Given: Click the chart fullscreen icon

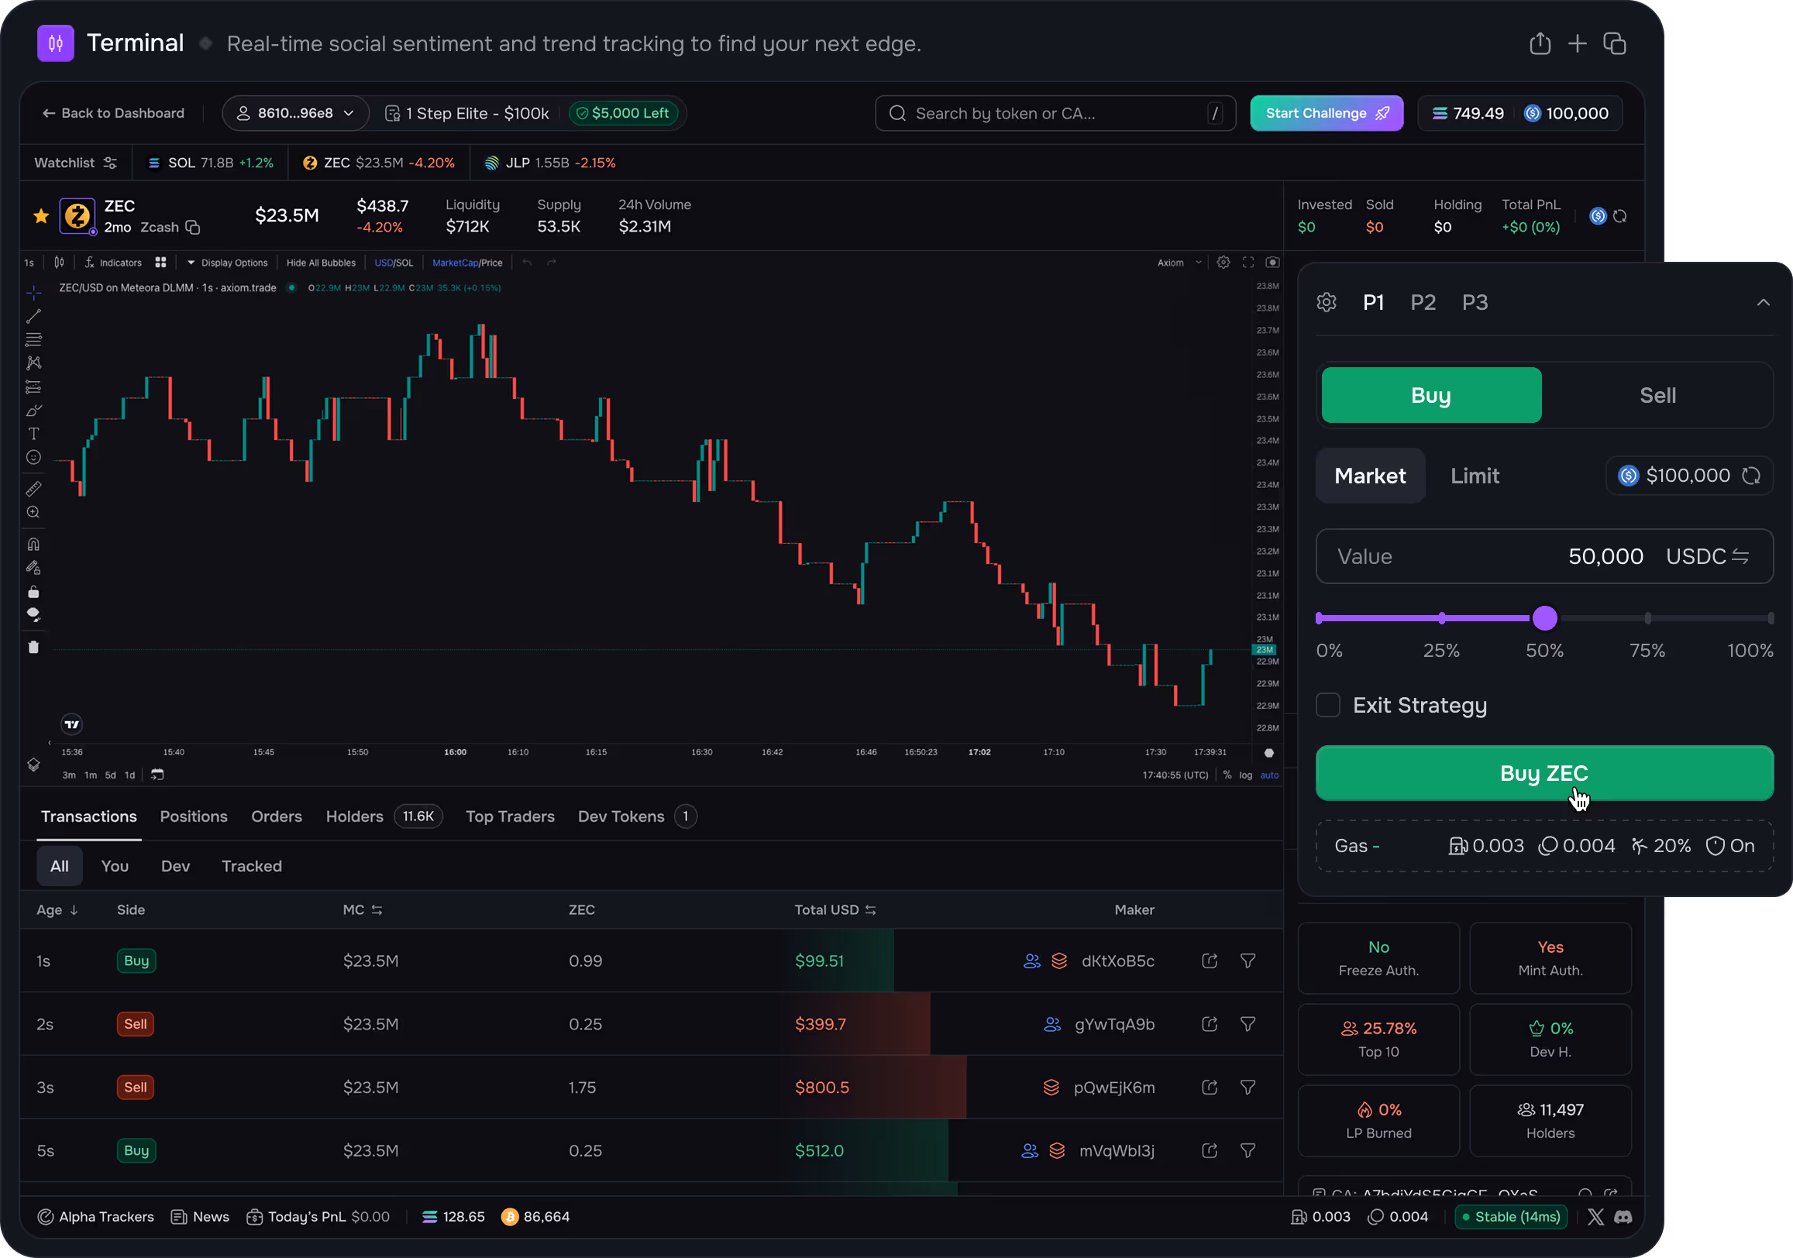Looking at the screenshot, I should coord(1248,263).
